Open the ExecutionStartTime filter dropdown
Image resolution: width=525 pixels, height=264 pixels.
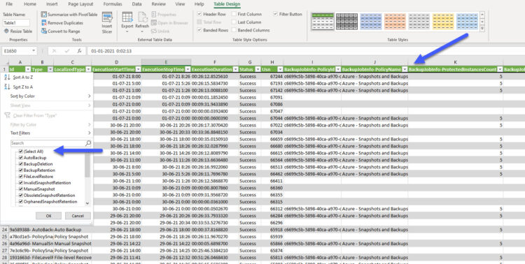click(x=138, y=70)
